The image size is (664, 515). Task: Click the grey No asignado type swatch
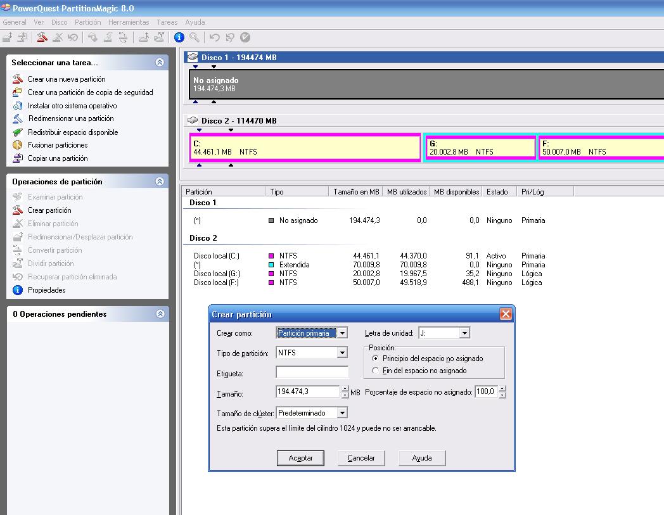point(271,220)
